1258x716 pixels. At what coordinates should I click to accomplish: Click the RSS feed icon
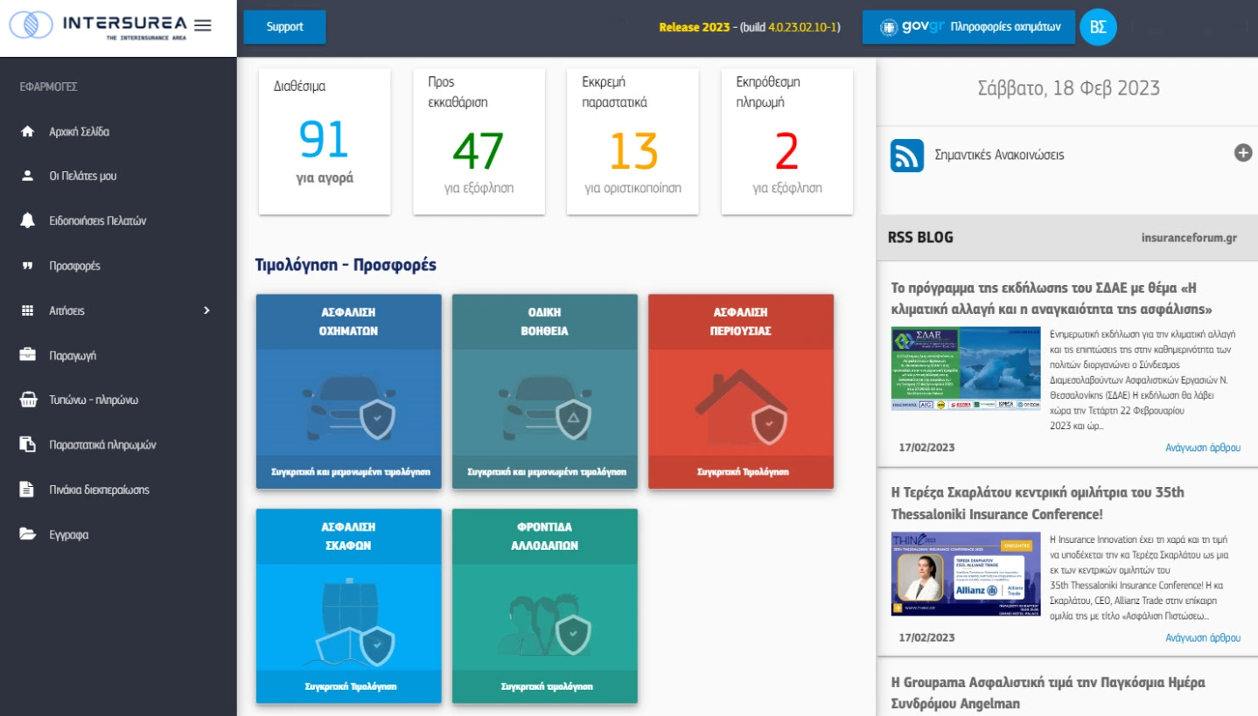click(907, 156)
